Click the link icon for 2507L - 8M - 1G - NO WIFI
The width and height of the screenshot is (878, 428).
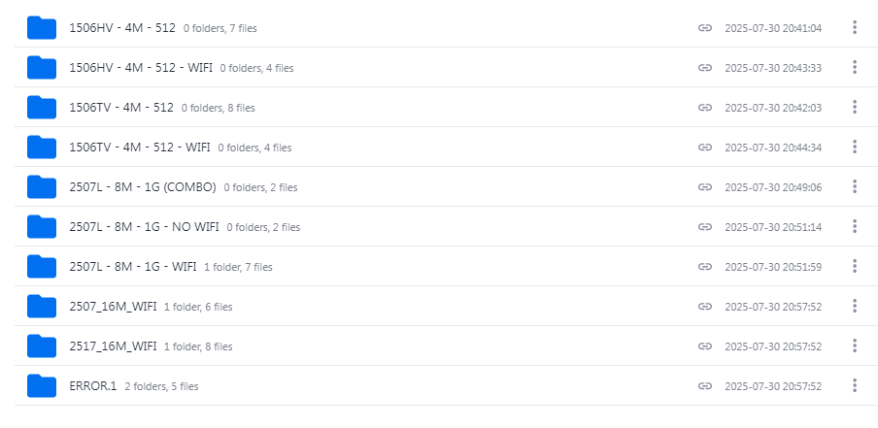tap(706, 227)
